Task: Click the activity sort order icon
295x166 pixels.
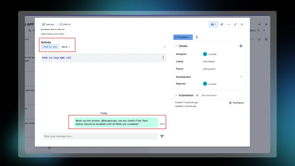Action: point(165,47)
